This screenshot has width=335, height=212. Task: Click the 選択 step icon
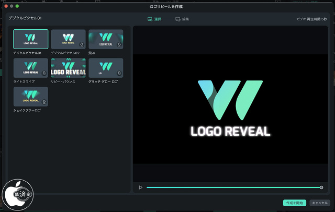(x=150, y=19)
